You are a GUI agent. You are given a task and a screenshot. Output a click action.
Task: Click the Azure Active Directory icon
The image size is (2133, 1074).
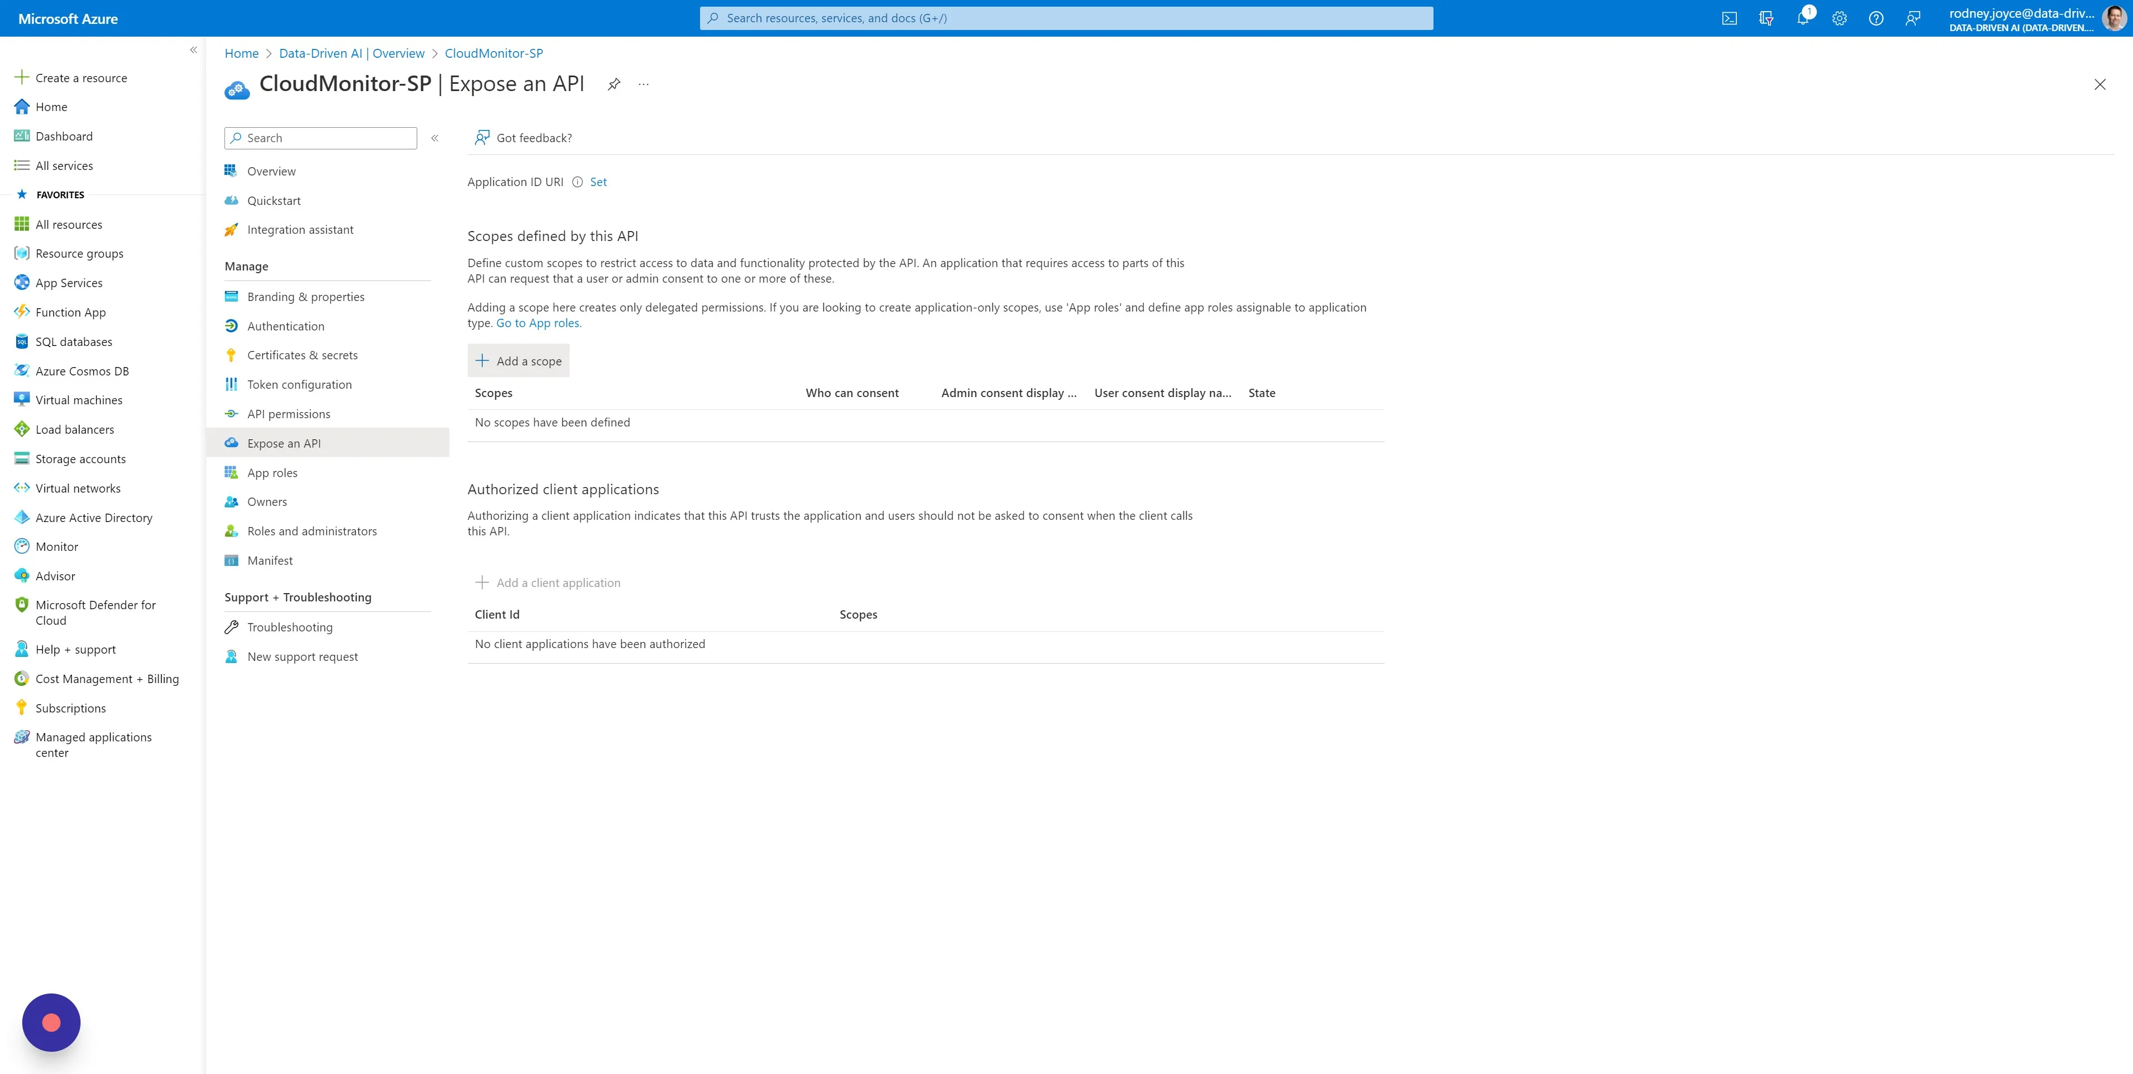click(22, 517)
